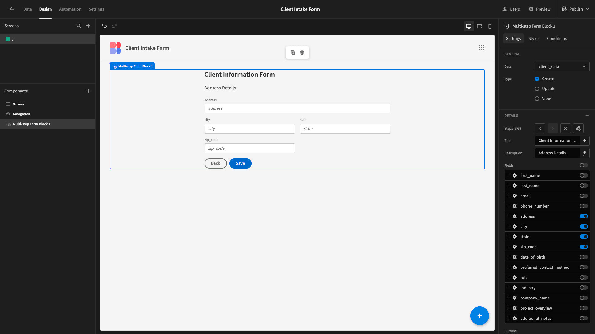This screenshot has height=334, width=595.
Task: Go to previous form step
Action: 540,128
